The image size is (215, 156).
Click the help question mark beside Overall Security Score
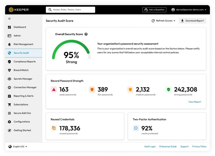pyautogui.click(x=86, y=34)
